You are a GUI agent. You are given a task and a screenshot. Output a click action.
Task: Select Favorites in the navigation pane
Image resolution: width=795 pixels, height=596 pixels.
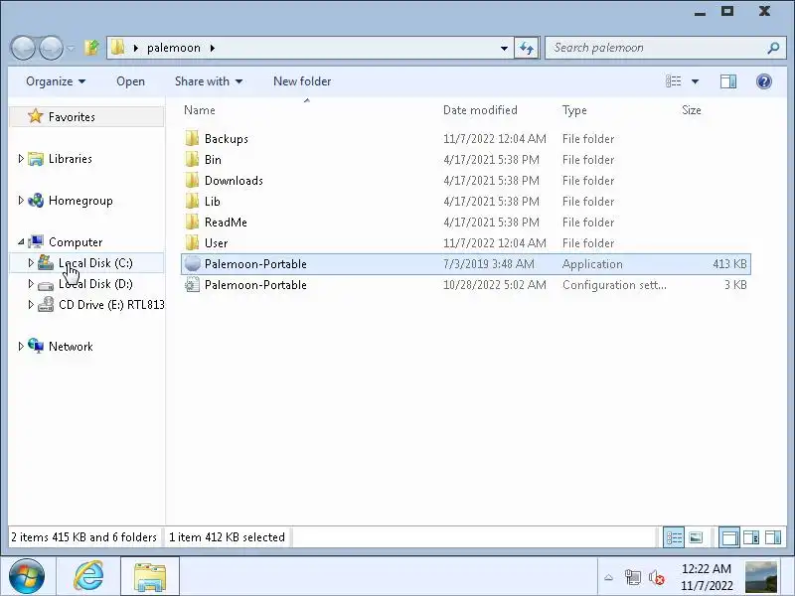[86, 116]
